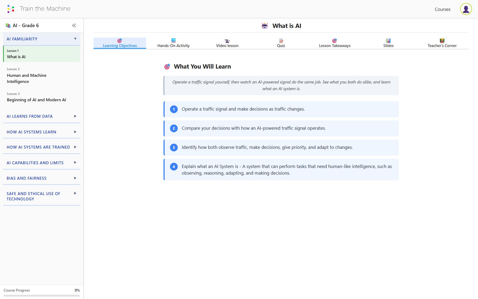Image resolution: width=478 pixels, height=299 pixels.
Task: Click the Hands-On Activity computer icon
Action: tap(173, 41)
